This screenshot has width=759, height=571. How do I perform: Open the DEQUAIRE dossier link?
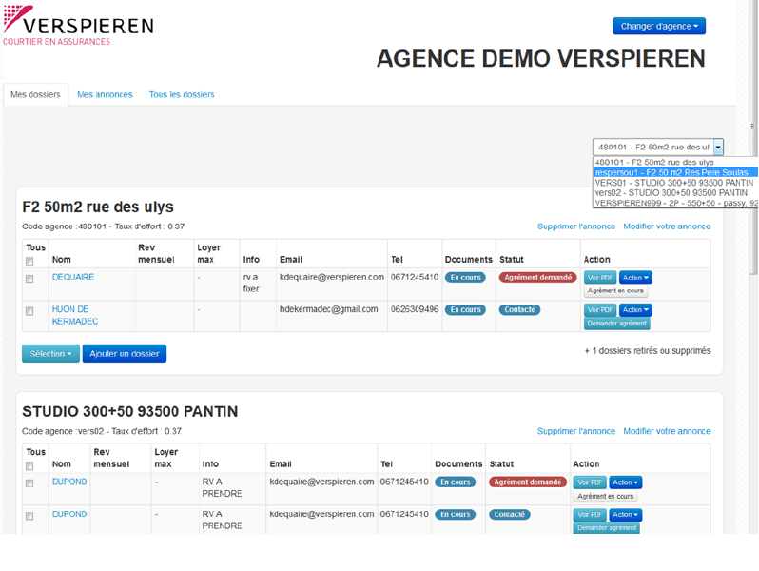click(73, 277)
